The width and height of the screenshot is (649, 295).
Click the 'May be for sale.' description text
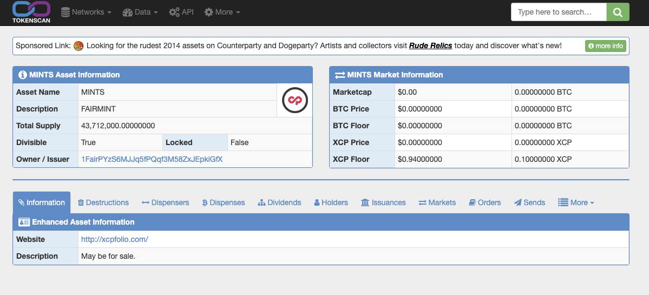coord(108,256)
